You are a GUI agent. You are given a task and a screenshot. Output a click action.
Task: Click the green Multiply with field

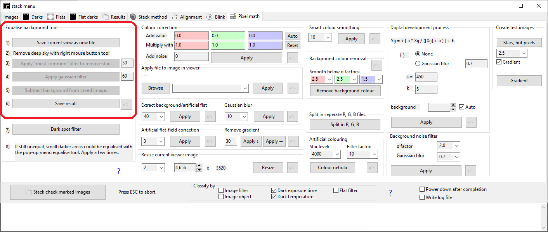[228, 45]
